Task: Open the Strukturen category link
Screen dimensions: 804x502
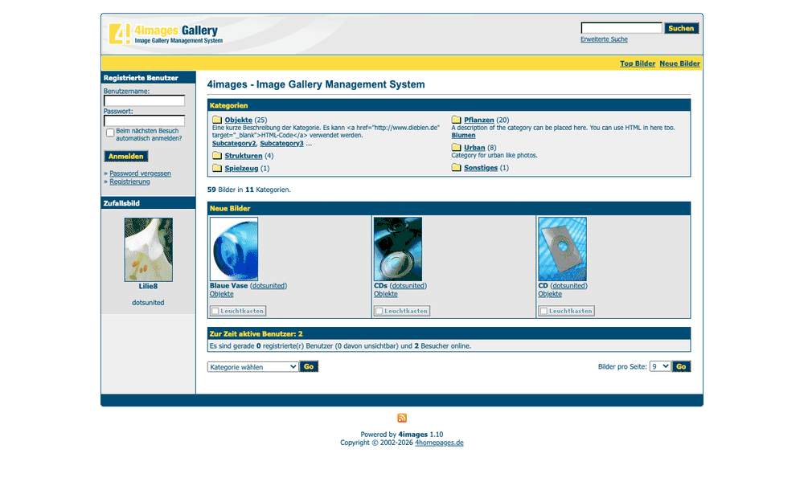Action: click(244, 156)
